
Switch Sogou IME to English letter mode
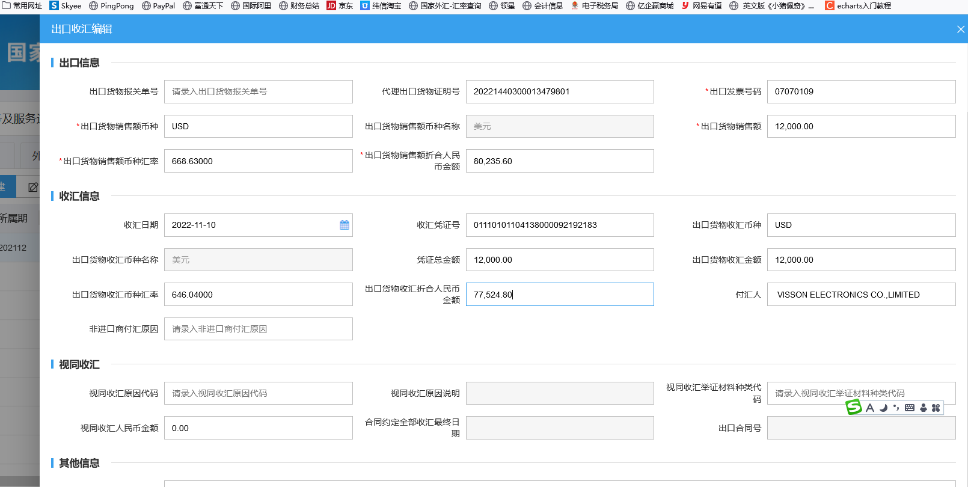(x=870, y=408)
